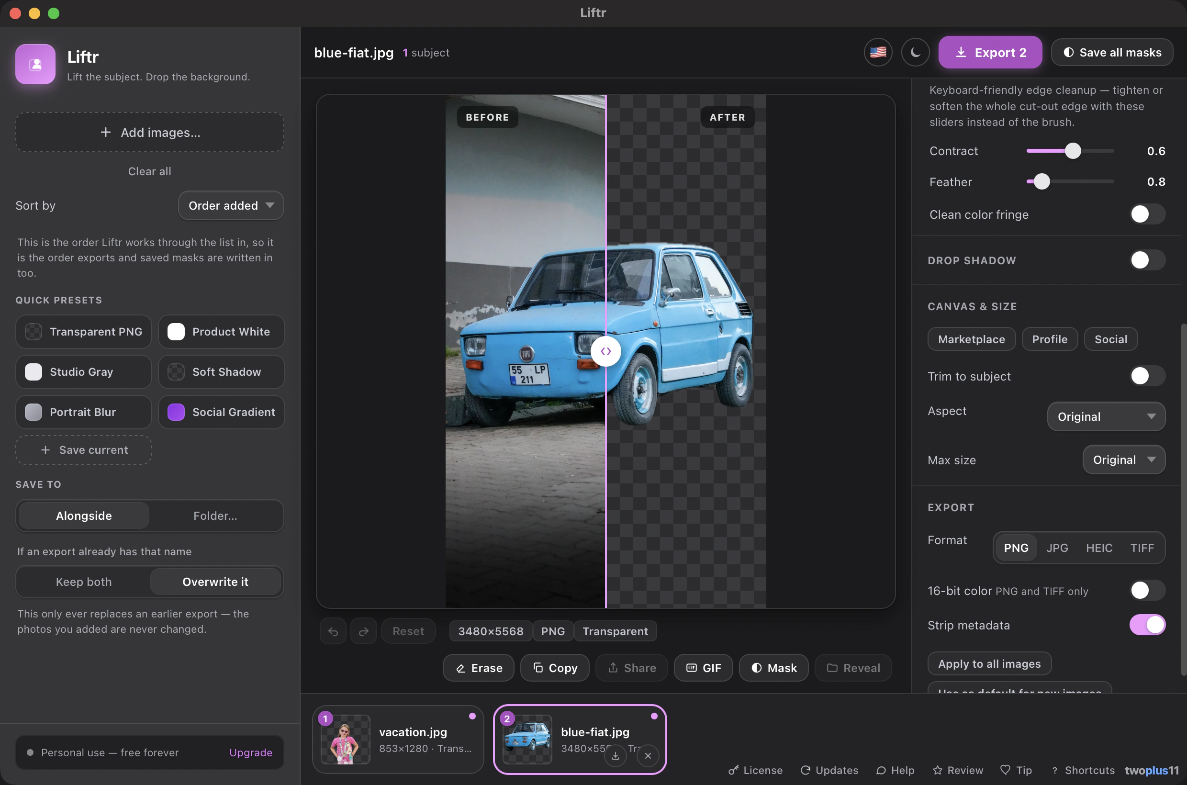Click the right panel scrollbar

(1184, 500)
